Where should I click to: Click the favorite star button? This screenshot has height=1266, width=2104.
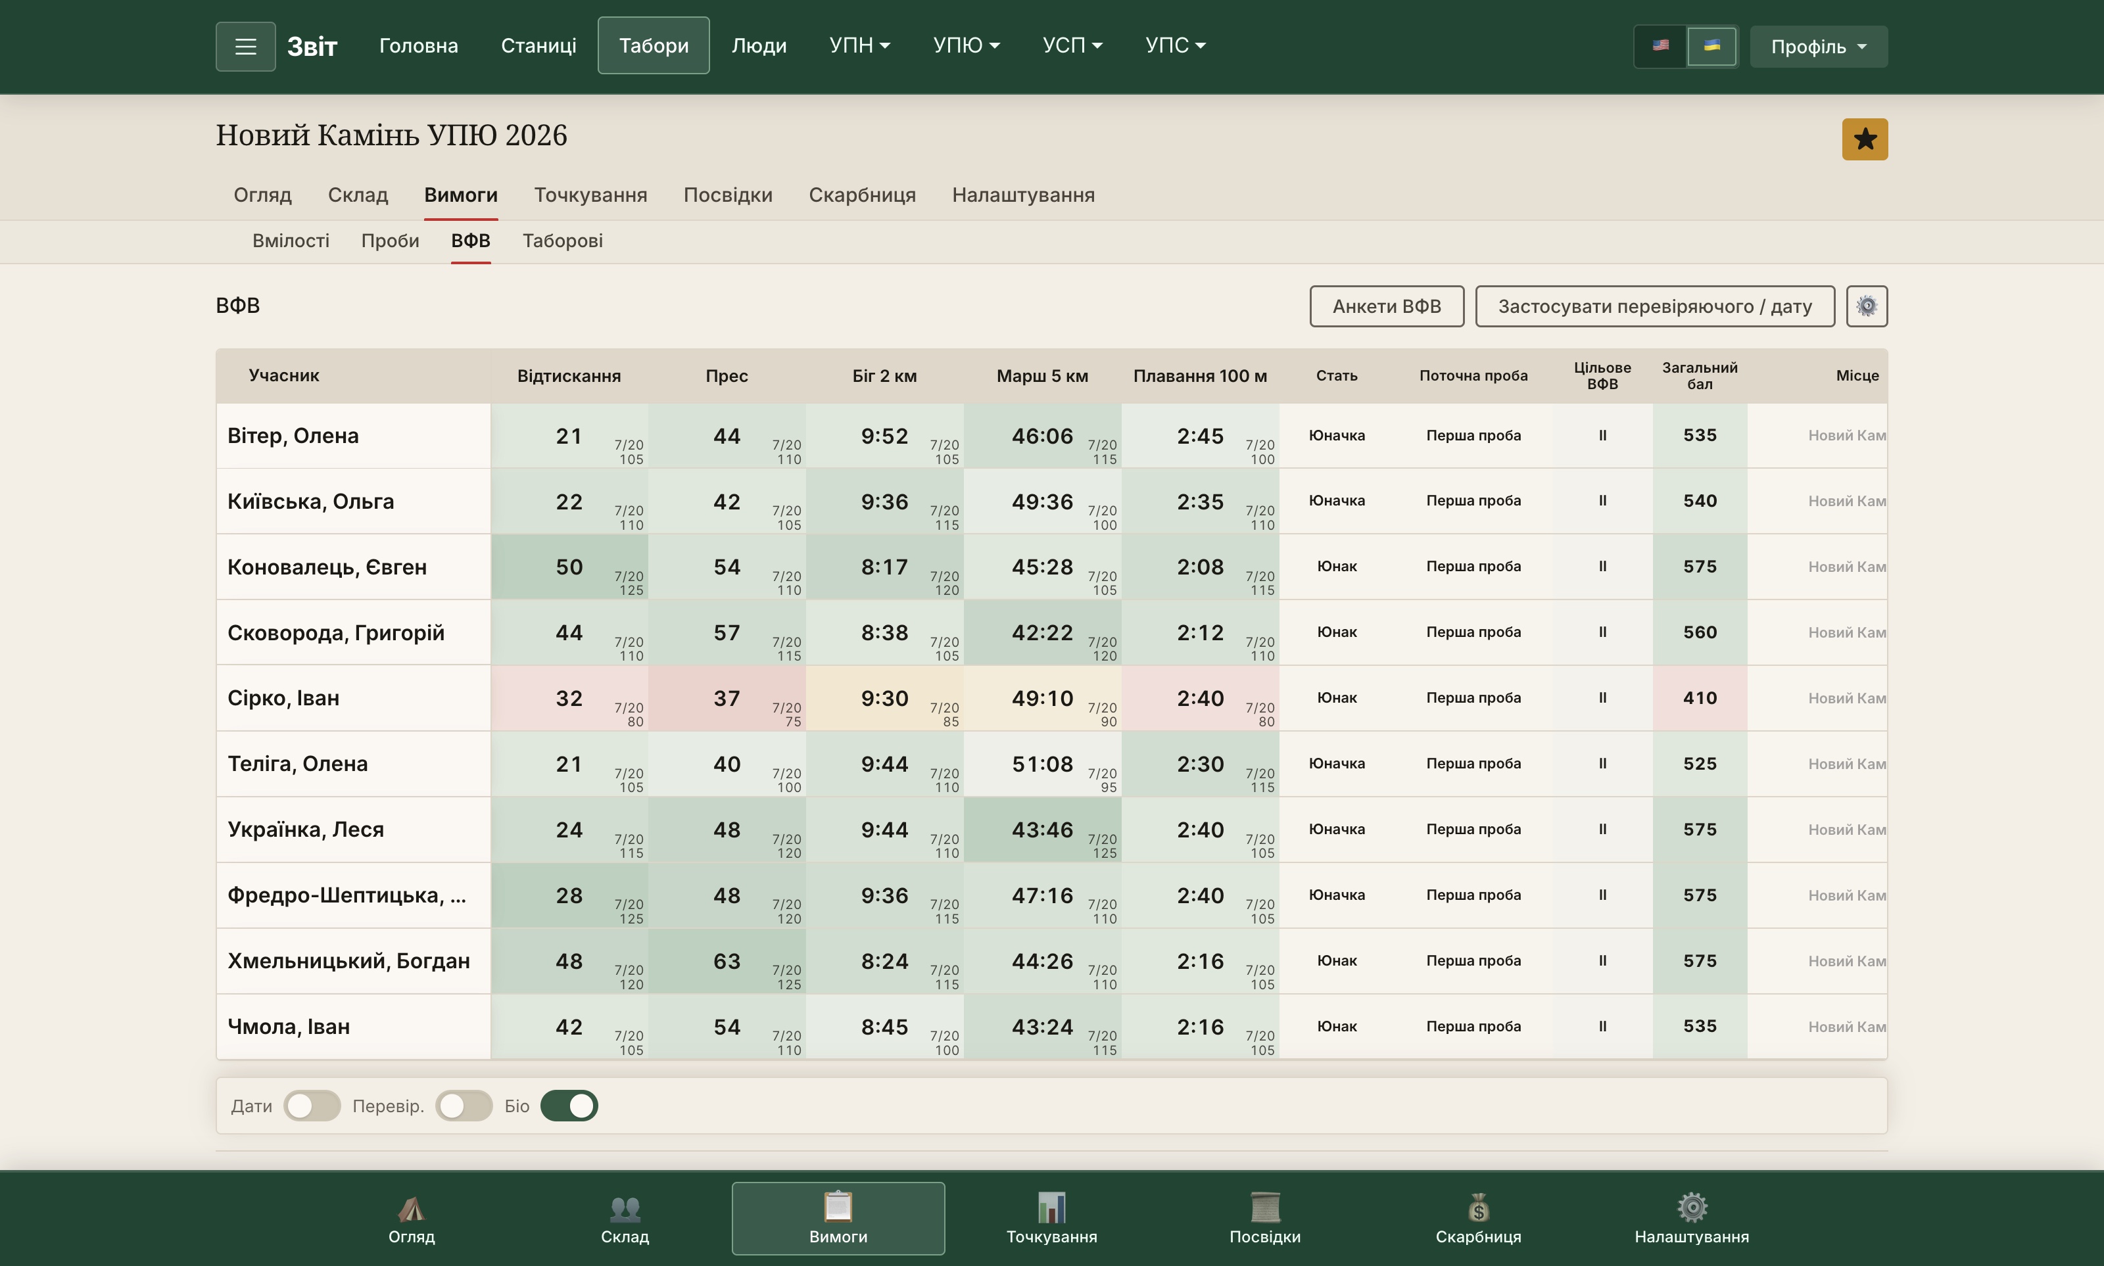(1864, 139)
